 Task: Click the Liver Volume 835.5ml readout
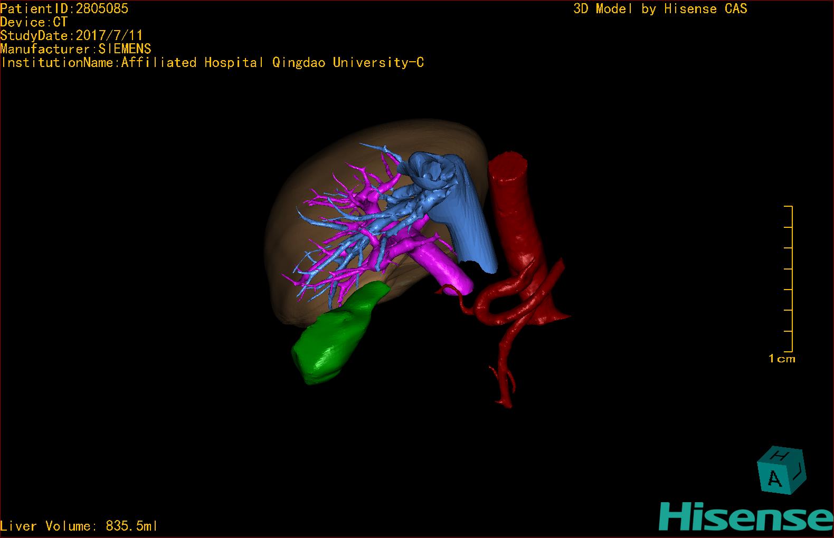tap(79, 526)
